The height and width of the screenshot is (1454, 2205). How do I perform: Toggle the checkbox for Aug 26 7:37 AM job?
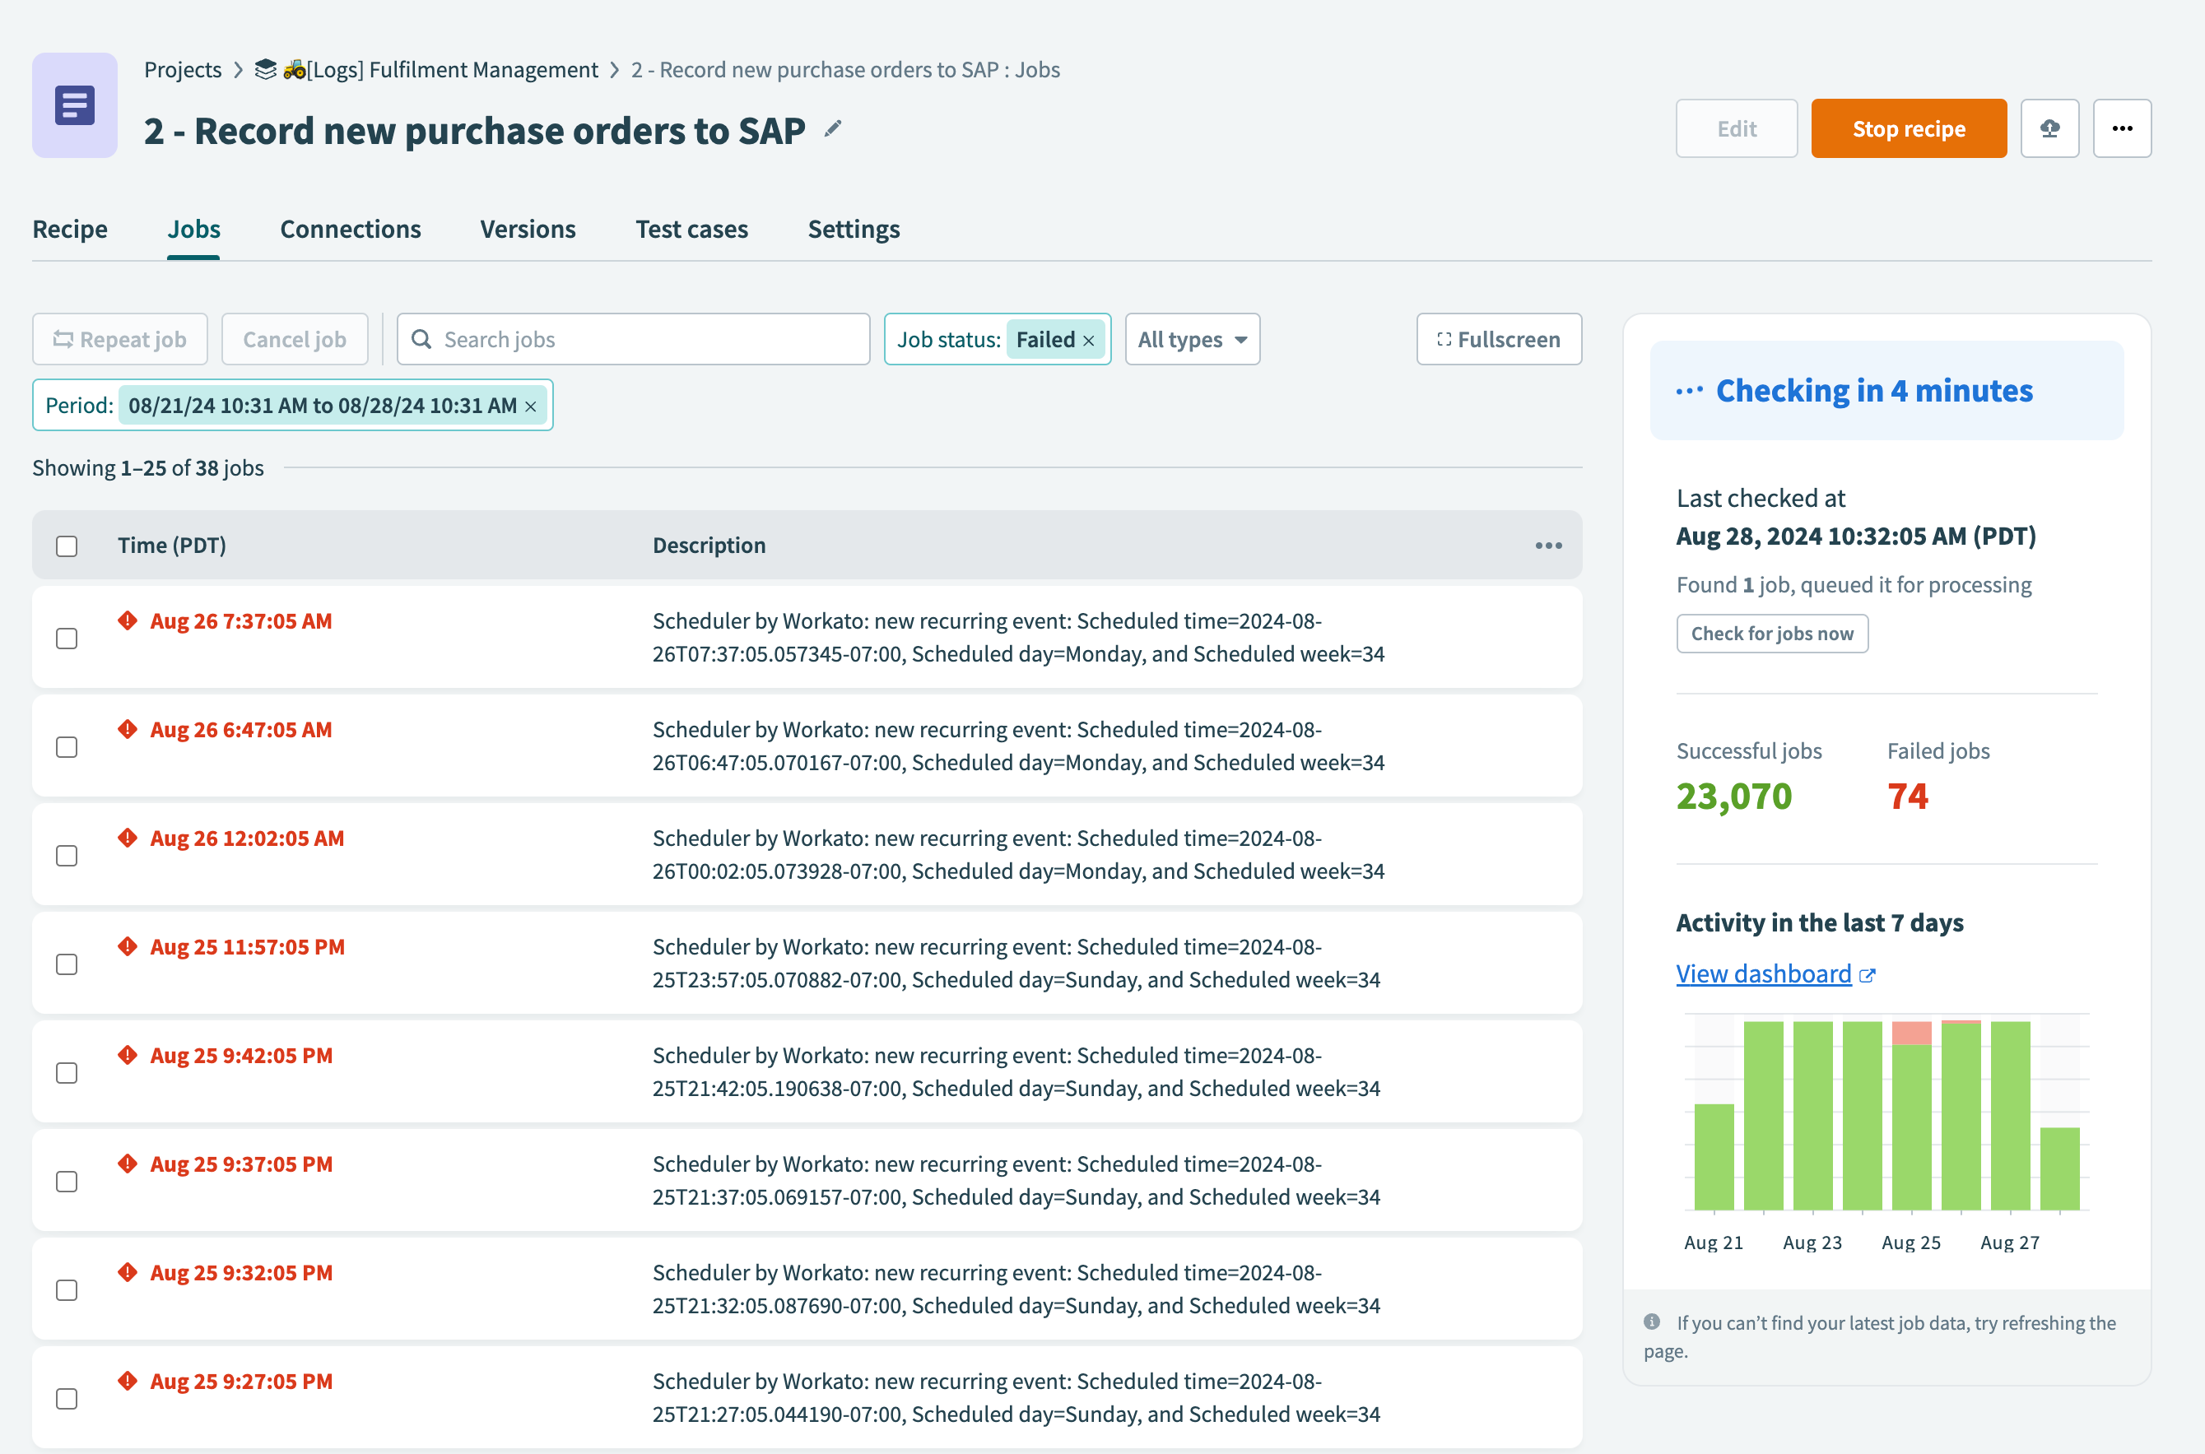[x=67, y=636]
